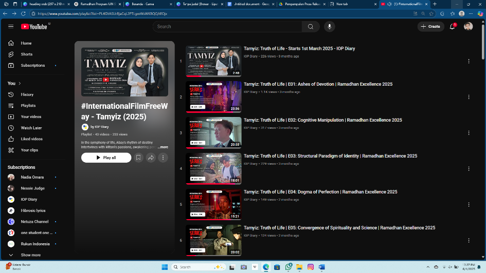Open Windows Start menu
The image size is (486, 273).
(x=165, y=267)
